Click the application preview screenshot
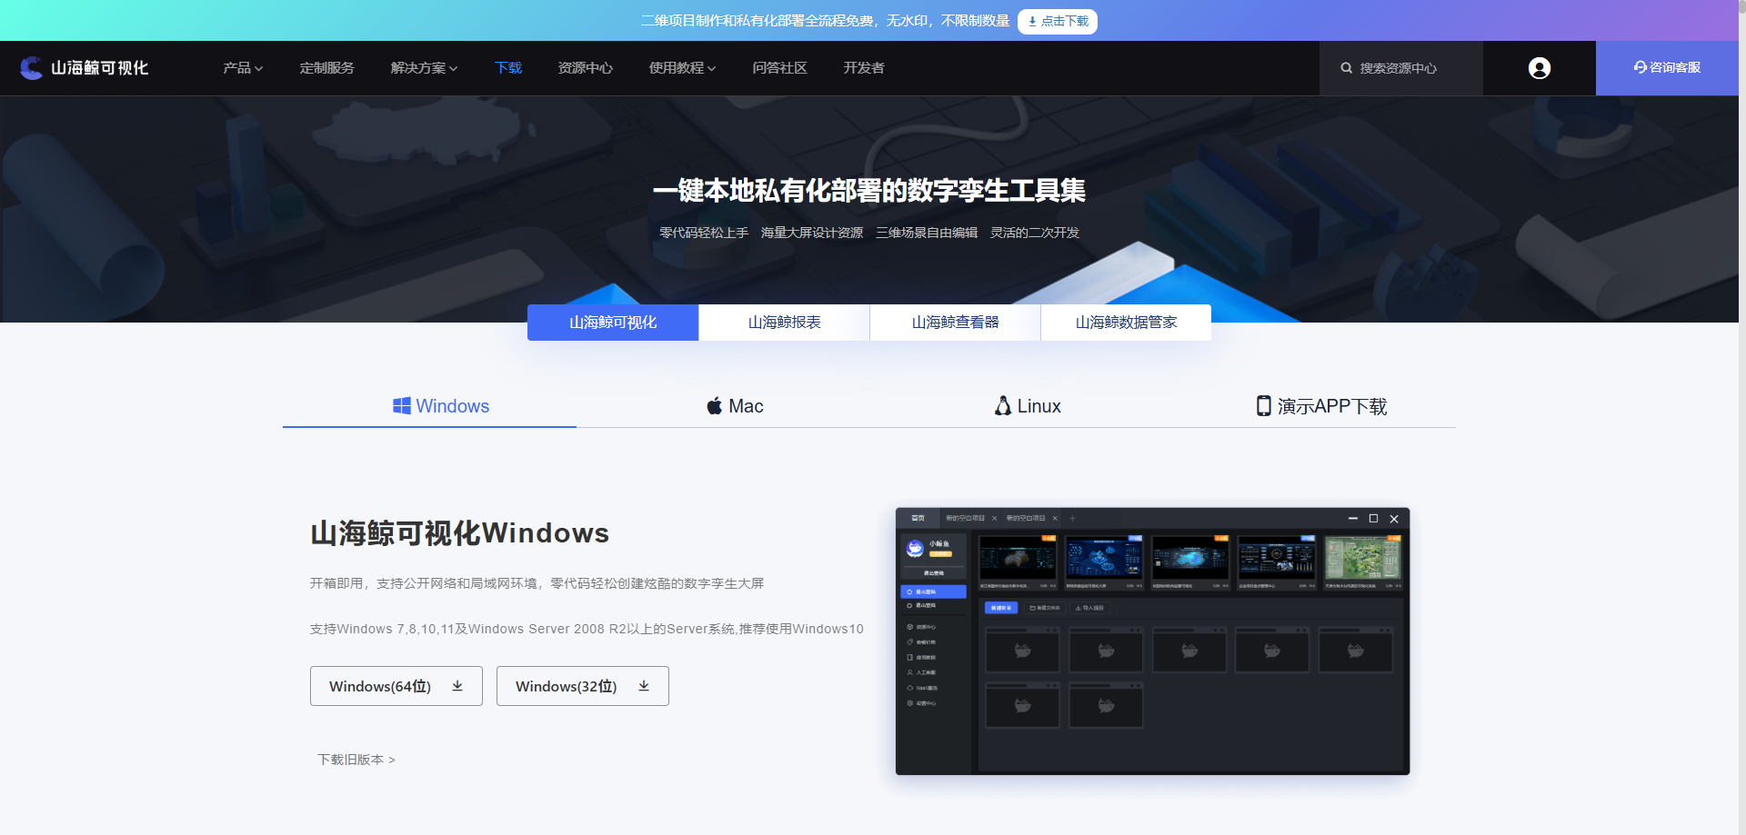The height and width of the screenshot is (835, 1746). (x=1152, y=641)
